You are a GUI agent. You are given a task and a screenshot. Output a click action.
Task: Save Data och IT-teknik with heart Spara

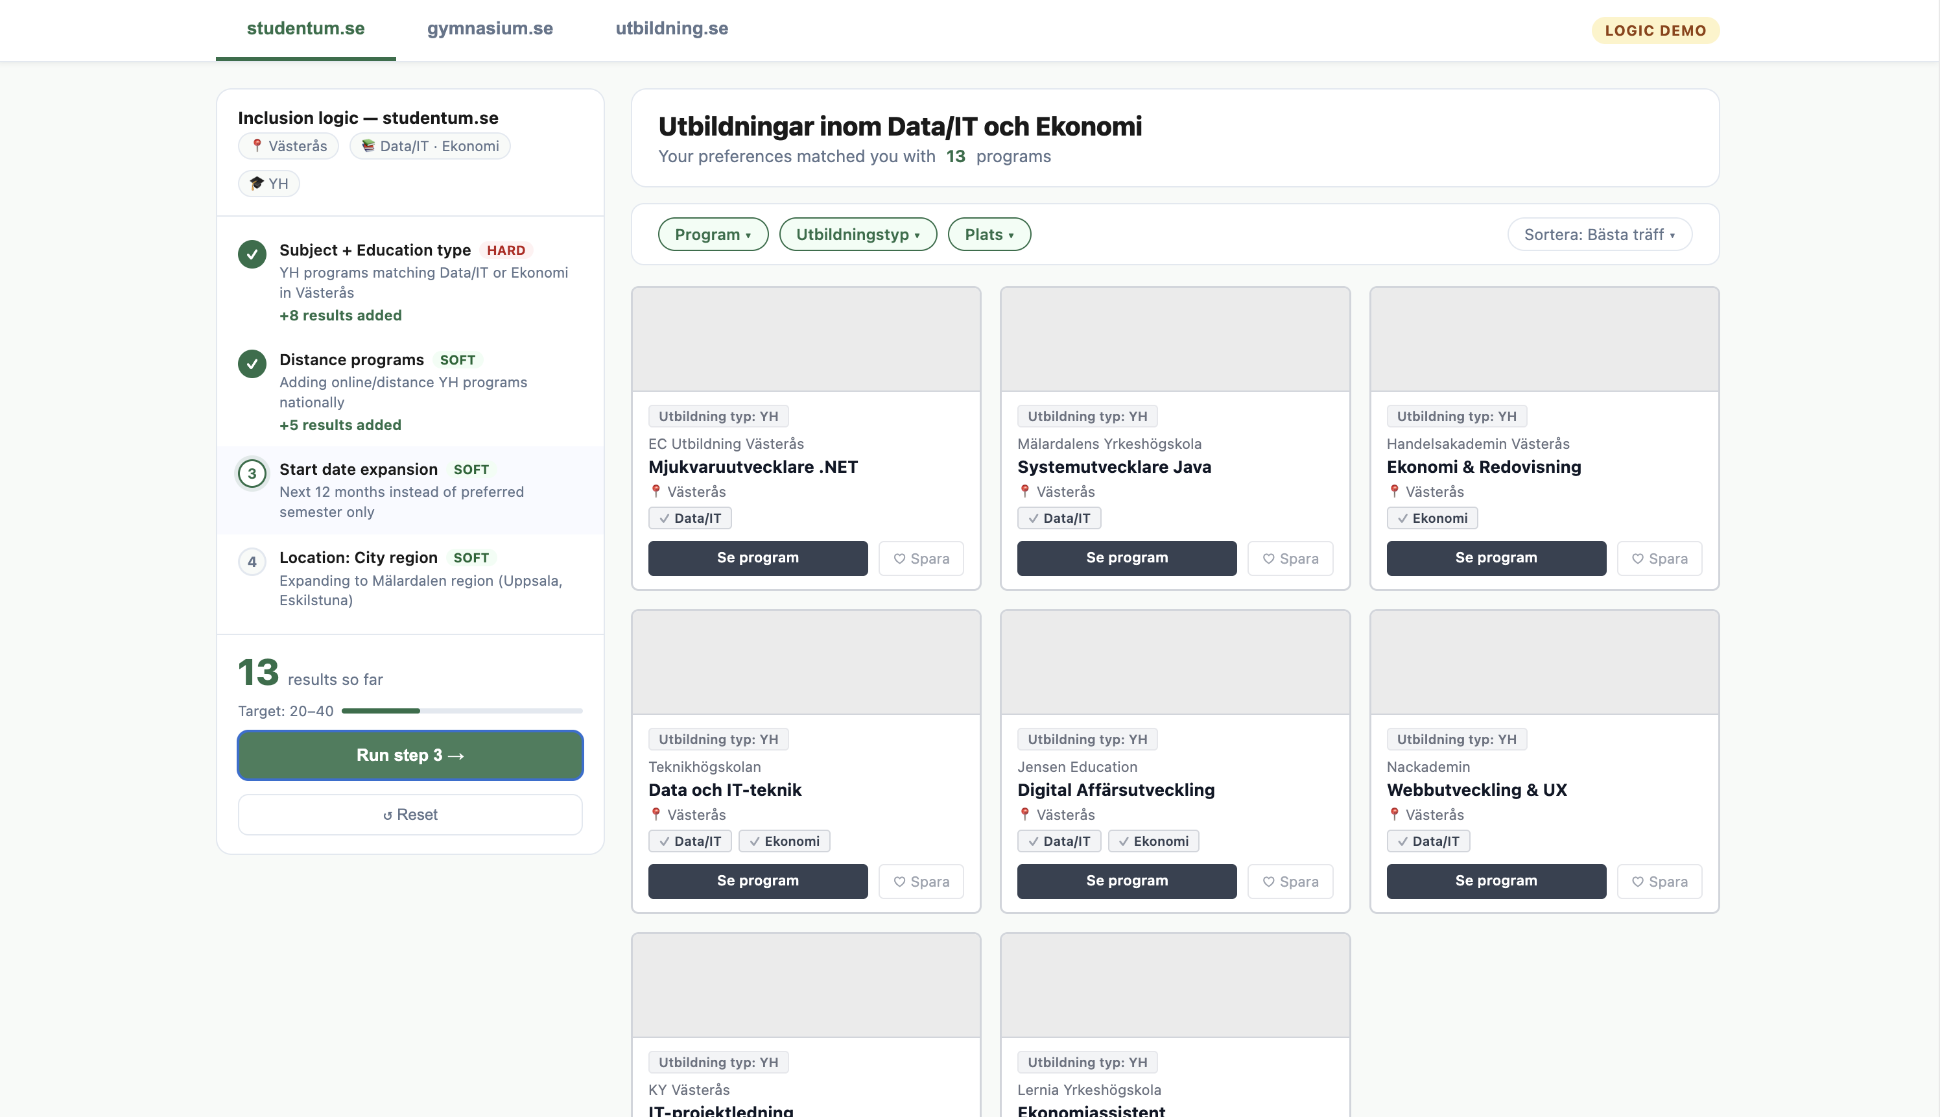921,882
